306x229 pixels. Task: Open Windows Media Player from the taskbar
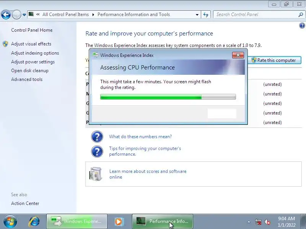coord(119,221)
